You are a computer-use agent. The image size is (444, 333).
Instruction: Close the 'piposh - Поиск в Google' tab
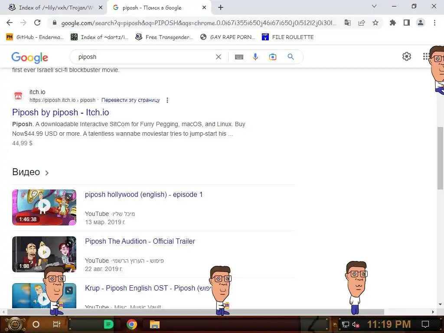204,8
